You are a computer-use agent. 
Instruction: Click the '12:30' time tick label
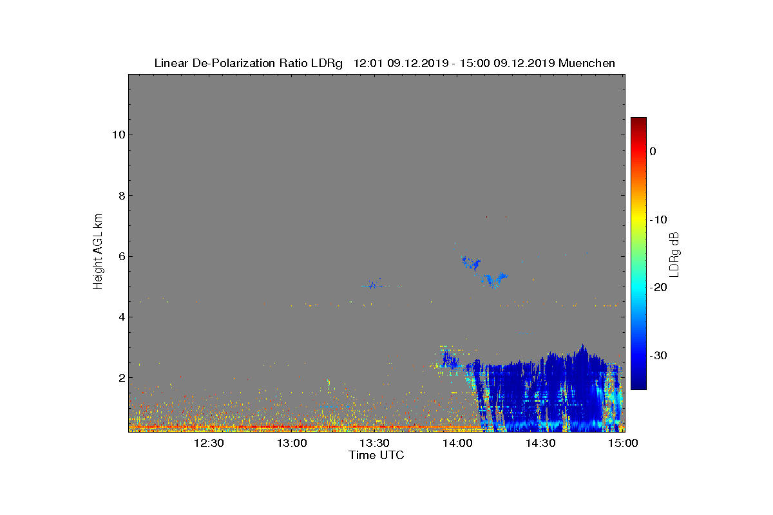(209, 443)
